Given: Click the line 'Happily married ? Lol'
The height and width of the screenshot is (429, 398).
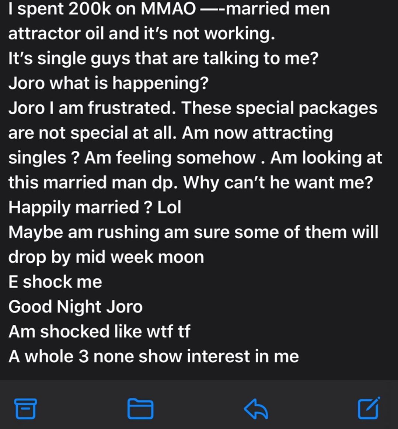Looking at the screenshot, I should pyautogui.click(x=95, y=207).
